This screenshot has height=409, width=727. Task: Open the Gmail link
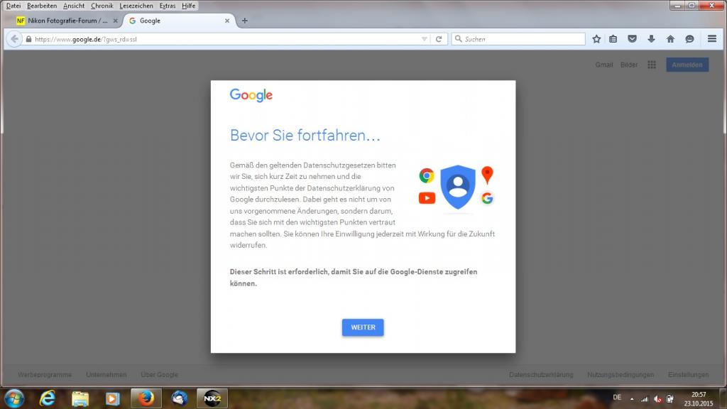[x=604, y=65]
